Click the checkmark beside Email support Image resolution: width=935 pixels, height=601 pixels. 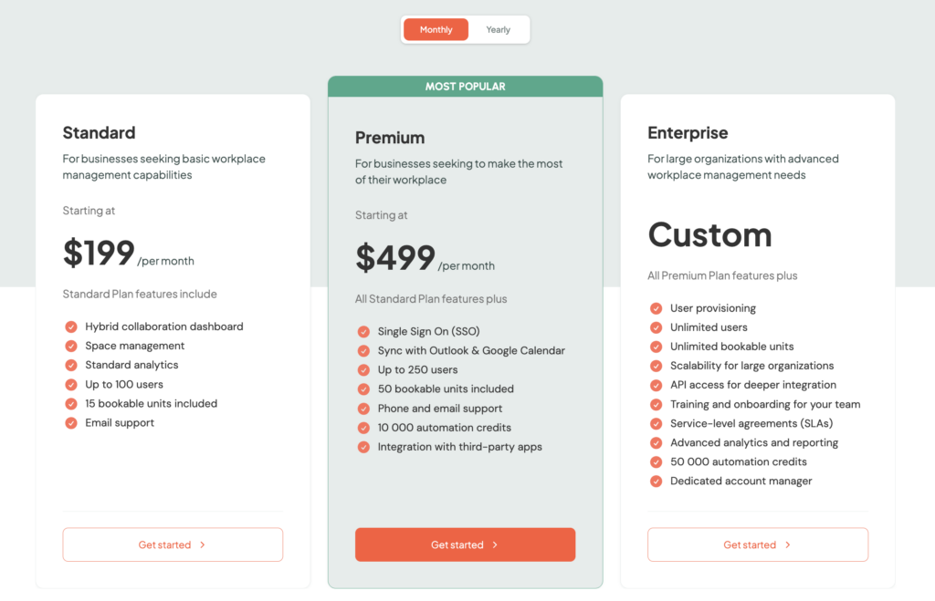click(71, 422)
